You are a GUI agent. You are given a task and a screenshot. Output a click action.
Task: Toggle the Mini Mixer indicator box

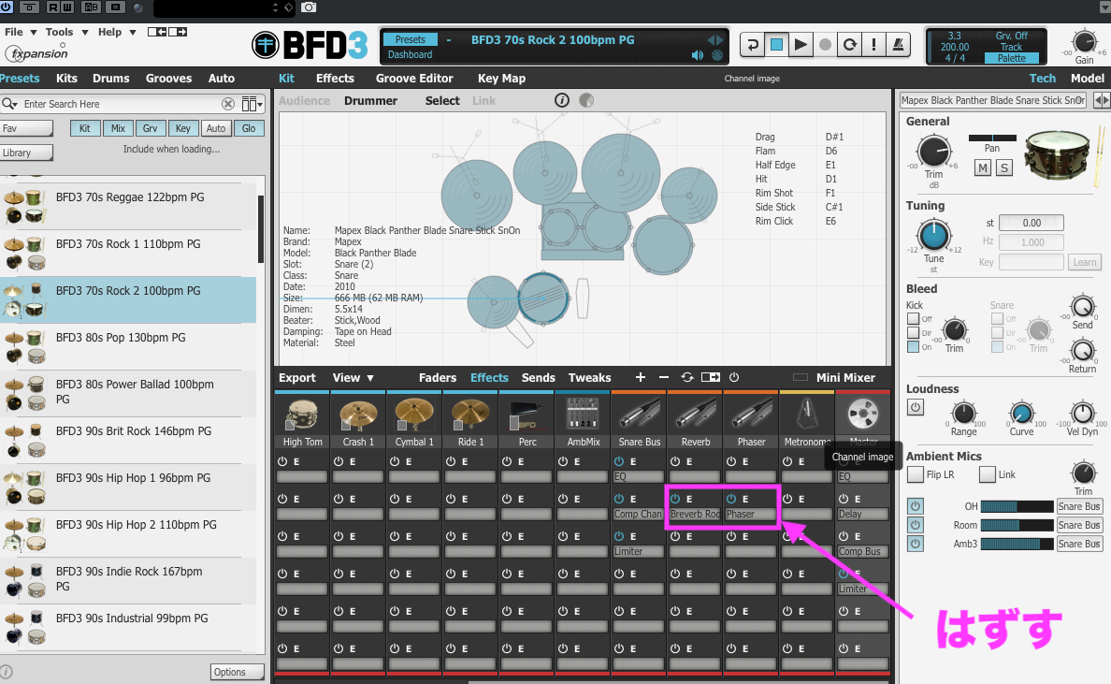tap(800, 377)
